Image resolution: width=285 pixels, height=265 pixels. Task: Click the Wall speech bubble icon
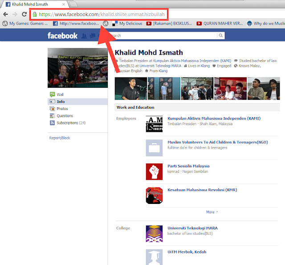53,94
